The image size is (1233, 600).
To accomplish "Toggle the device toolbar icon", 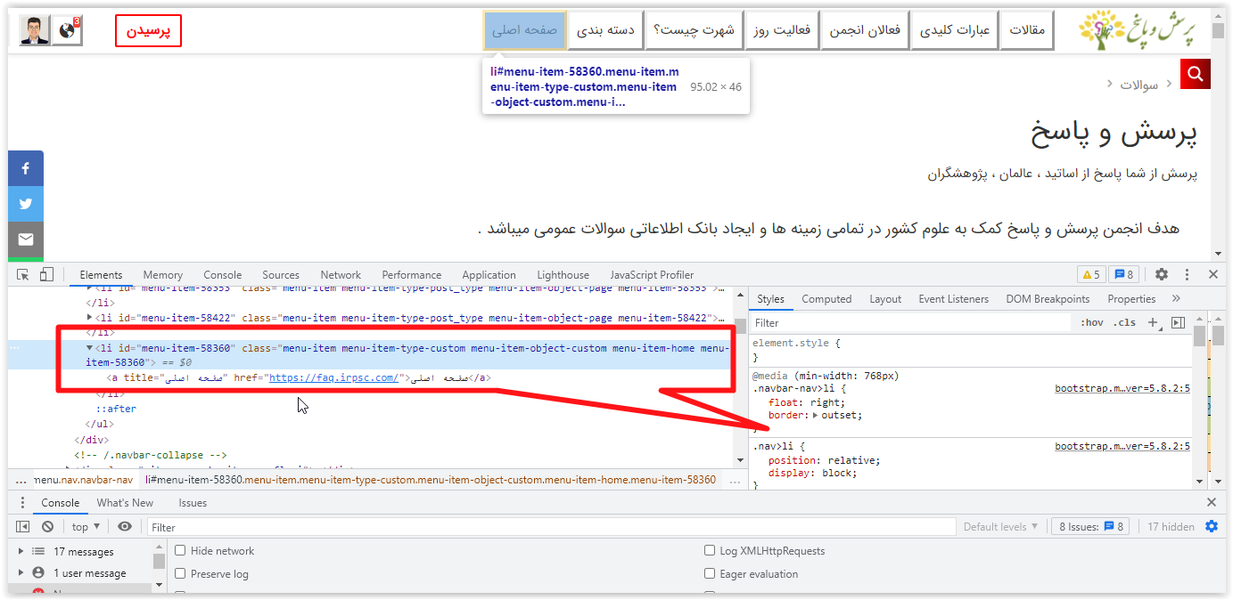I will coord(46,275).
